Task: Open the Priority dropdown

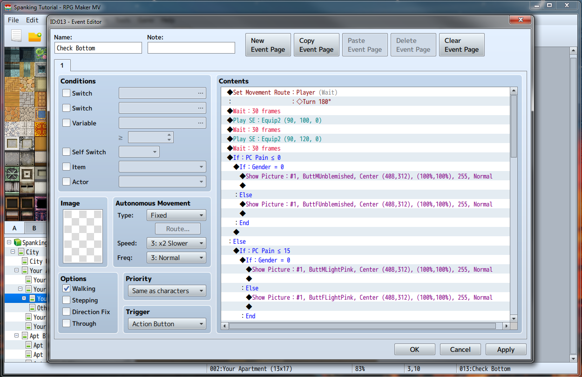Action: (x=167, y=291)
